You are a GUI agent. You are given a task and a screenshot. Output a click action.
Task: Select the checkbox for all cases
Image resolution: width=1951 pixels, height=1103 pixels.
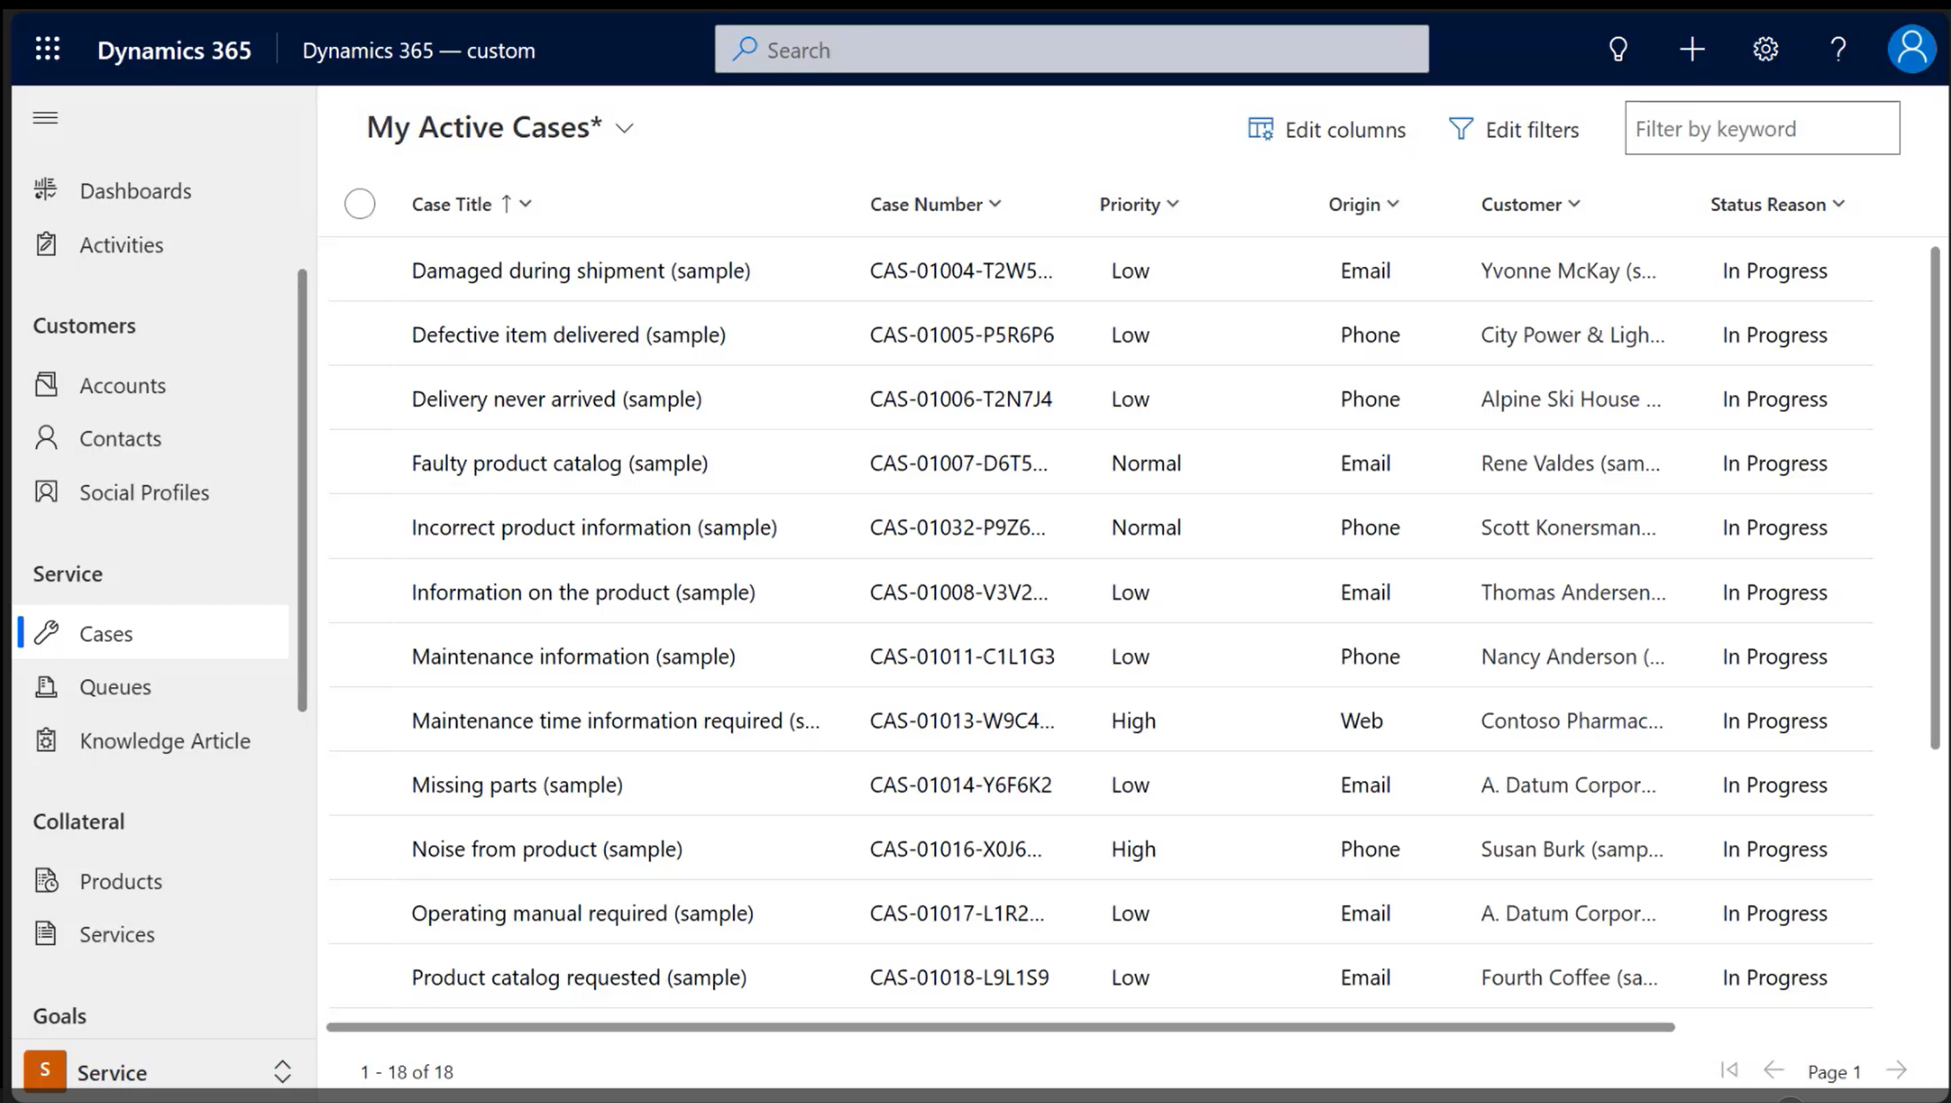[x=359, y=202]
